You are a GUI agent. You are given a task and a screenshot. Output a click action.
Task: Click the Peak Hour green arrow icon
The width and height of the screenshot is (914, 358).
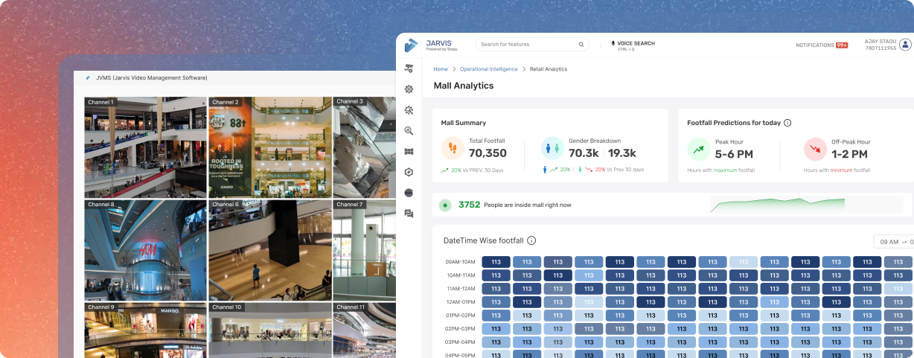(x=699, y=149)
